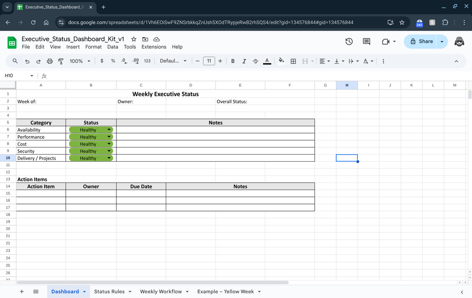Open the borders tool

pyautogui.click(x=293, y=61)
